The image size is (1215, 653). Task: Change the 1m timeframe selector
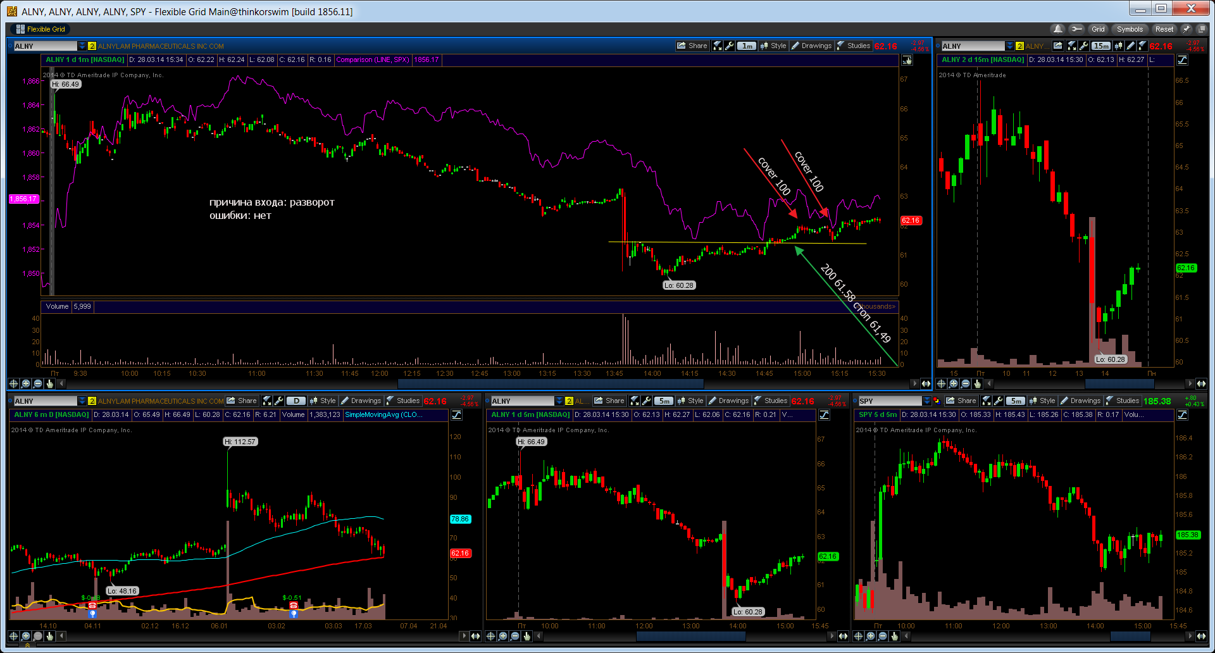point(747,46)
